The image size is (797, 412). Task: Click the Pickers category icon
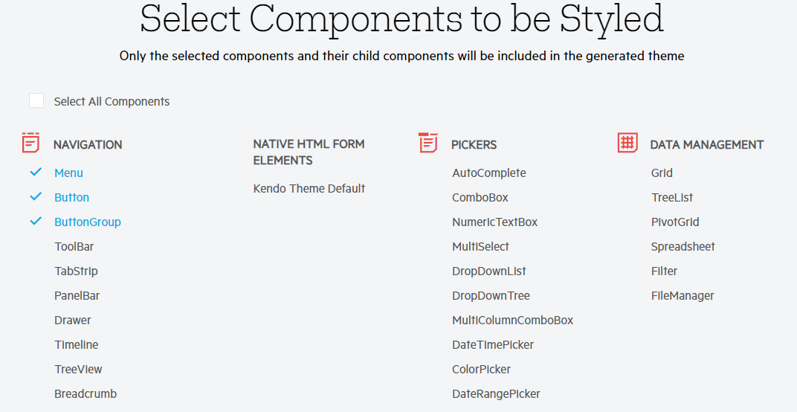(428, 143)
